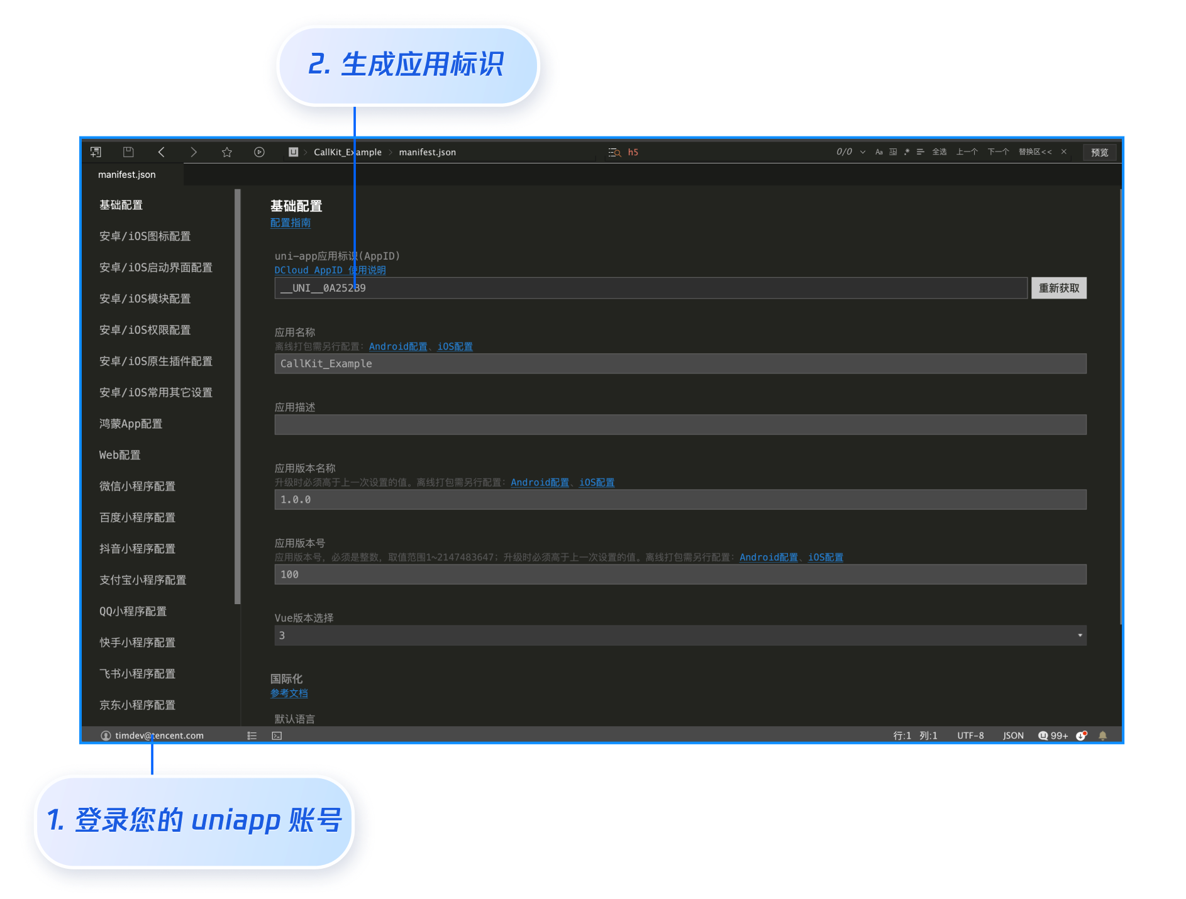Open iOS配置 link under 应用版本号
1186x899 pixels.
coord(826,558)
